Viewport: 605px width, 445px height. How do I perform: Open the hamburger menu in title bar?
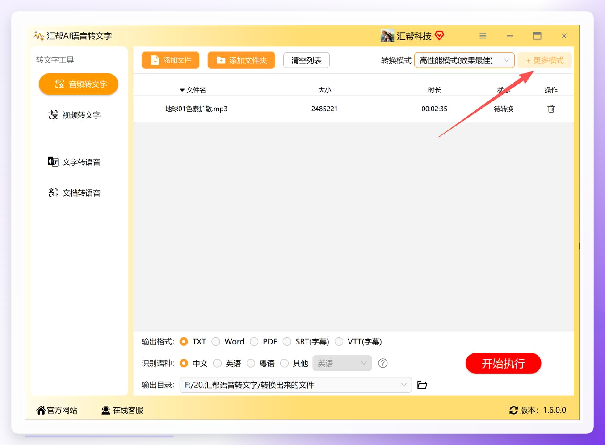point(483,36)
